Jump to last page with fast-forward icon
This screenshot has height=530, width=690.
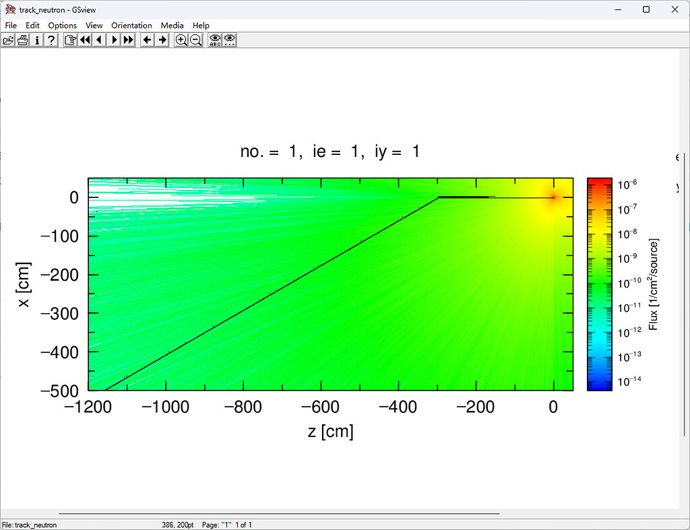click(x=129, y=40)
